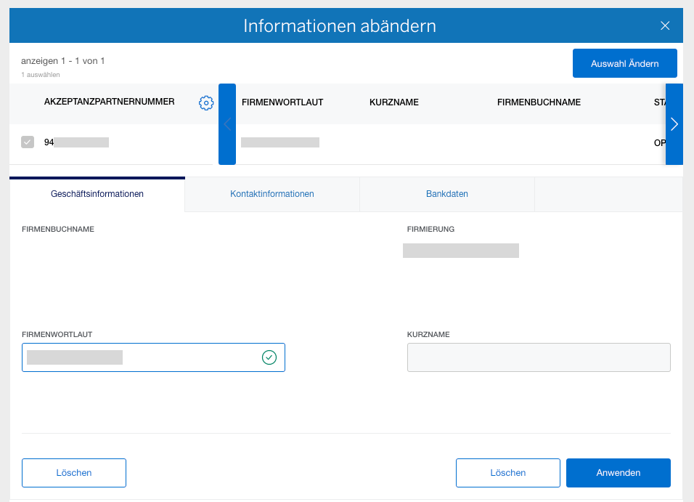Click the Kurzname input field
Image resolution: width=694 pixels, height=502 pixels.
(539, 357)
